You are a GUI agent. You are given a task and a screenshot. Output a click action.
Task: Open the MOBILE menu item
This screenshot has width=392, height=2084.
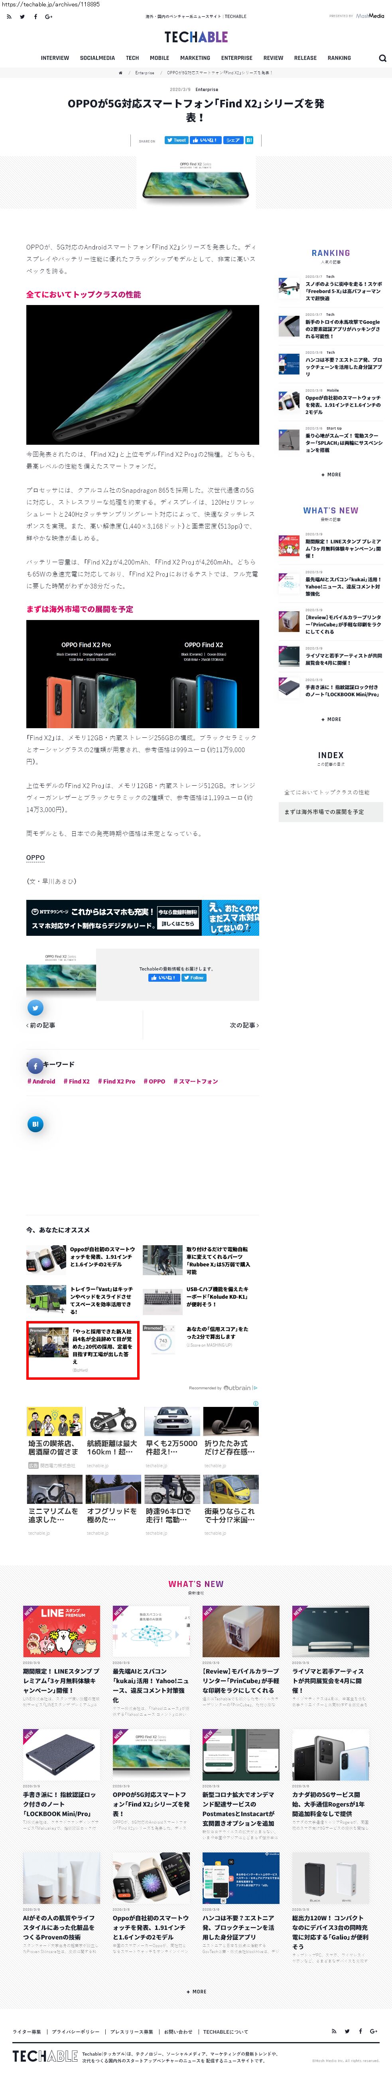pyautogui.click(x=159, y=58)
